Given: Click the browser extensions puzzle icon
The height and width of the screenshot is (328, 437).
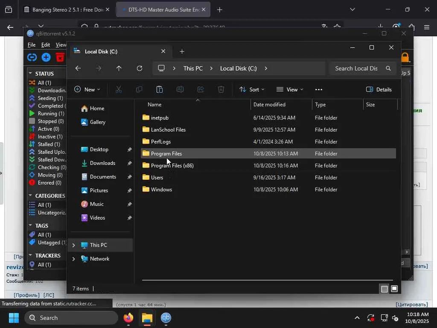Looking at the screenshot, I should point(412,27).
